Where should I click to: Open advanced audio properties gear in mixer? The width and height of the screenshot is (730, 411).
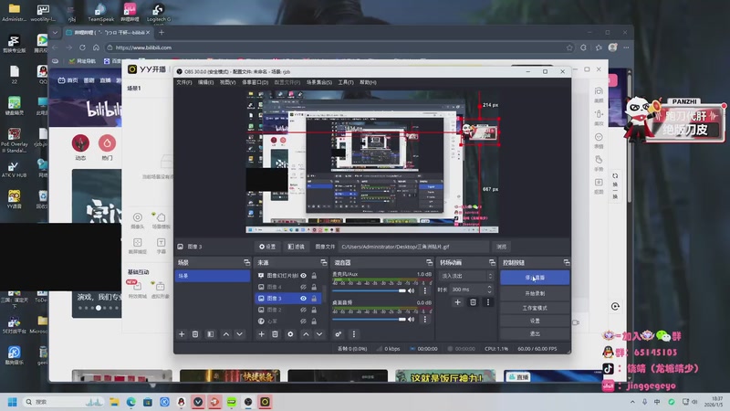point(338,334)
